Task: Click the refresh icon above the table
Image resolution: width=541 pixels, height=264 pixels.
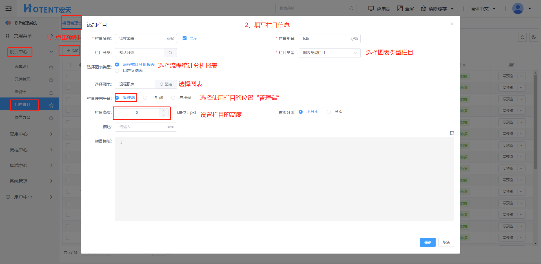Action: pyautogui.click(x=522, y=37)
